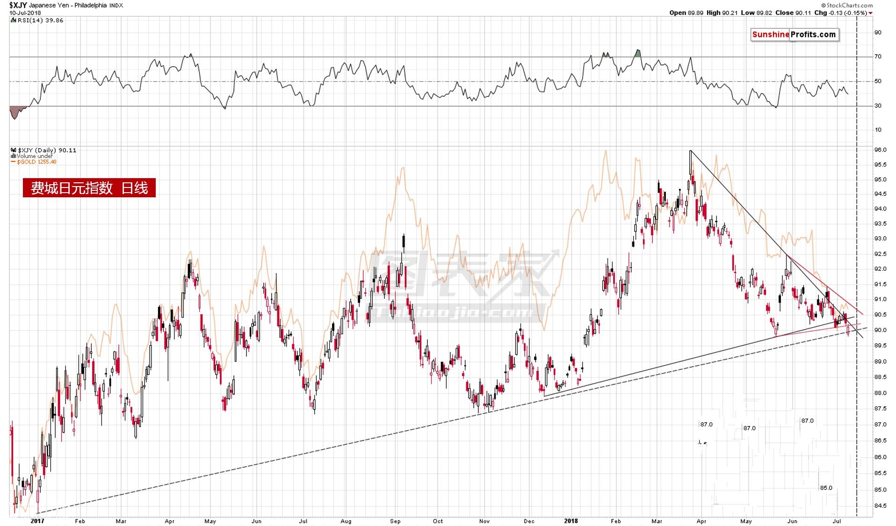Click the StockCharts.com copyright symbol
The height and width of the screenshot is (526, 896).
824,6
